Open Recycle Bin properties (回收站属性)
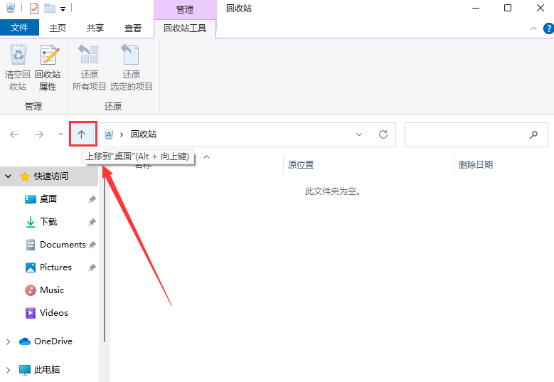Image resolution: width=554 pixels, height=382 pixels. [x=48, y=67]
